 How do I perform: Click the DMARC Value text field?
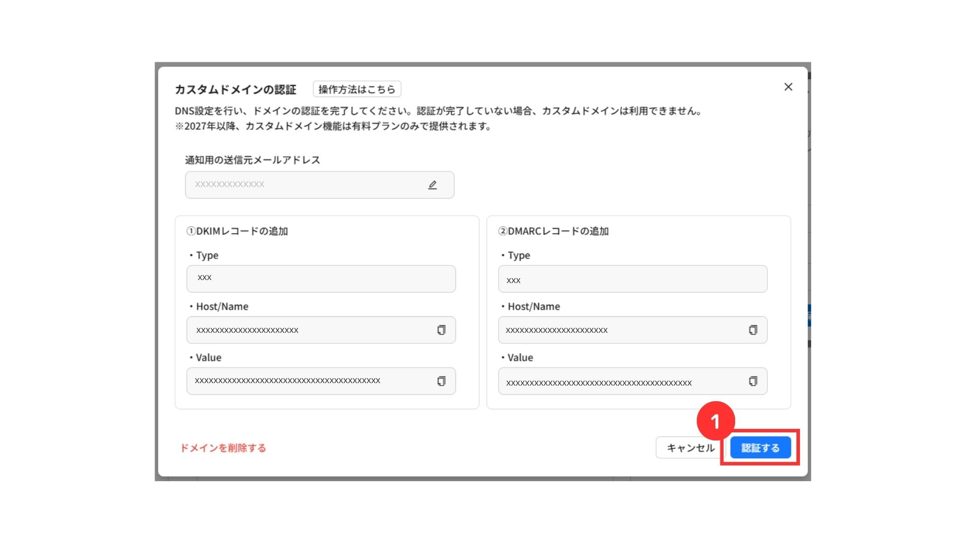click(x=619, y=381)
